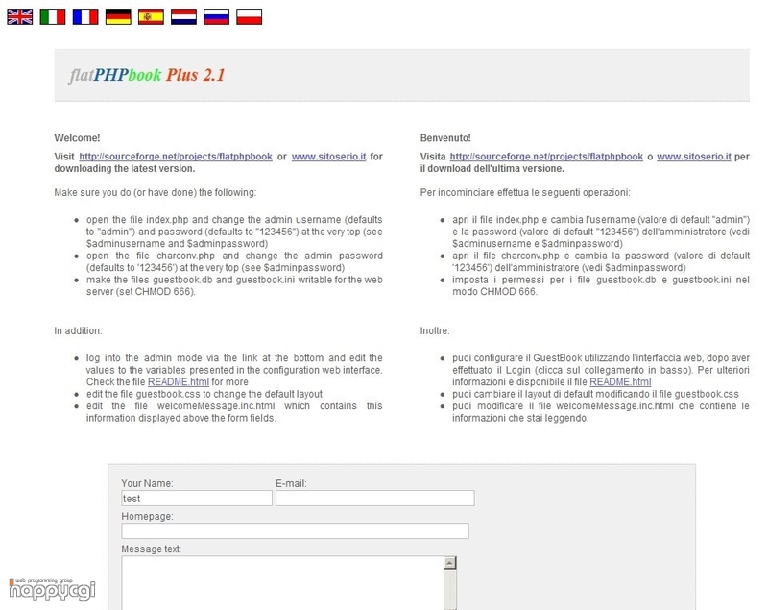768x610 pixels.
Task: Click the Welcome! heading text
Action: pyautogui.click(x=77, y=138)
